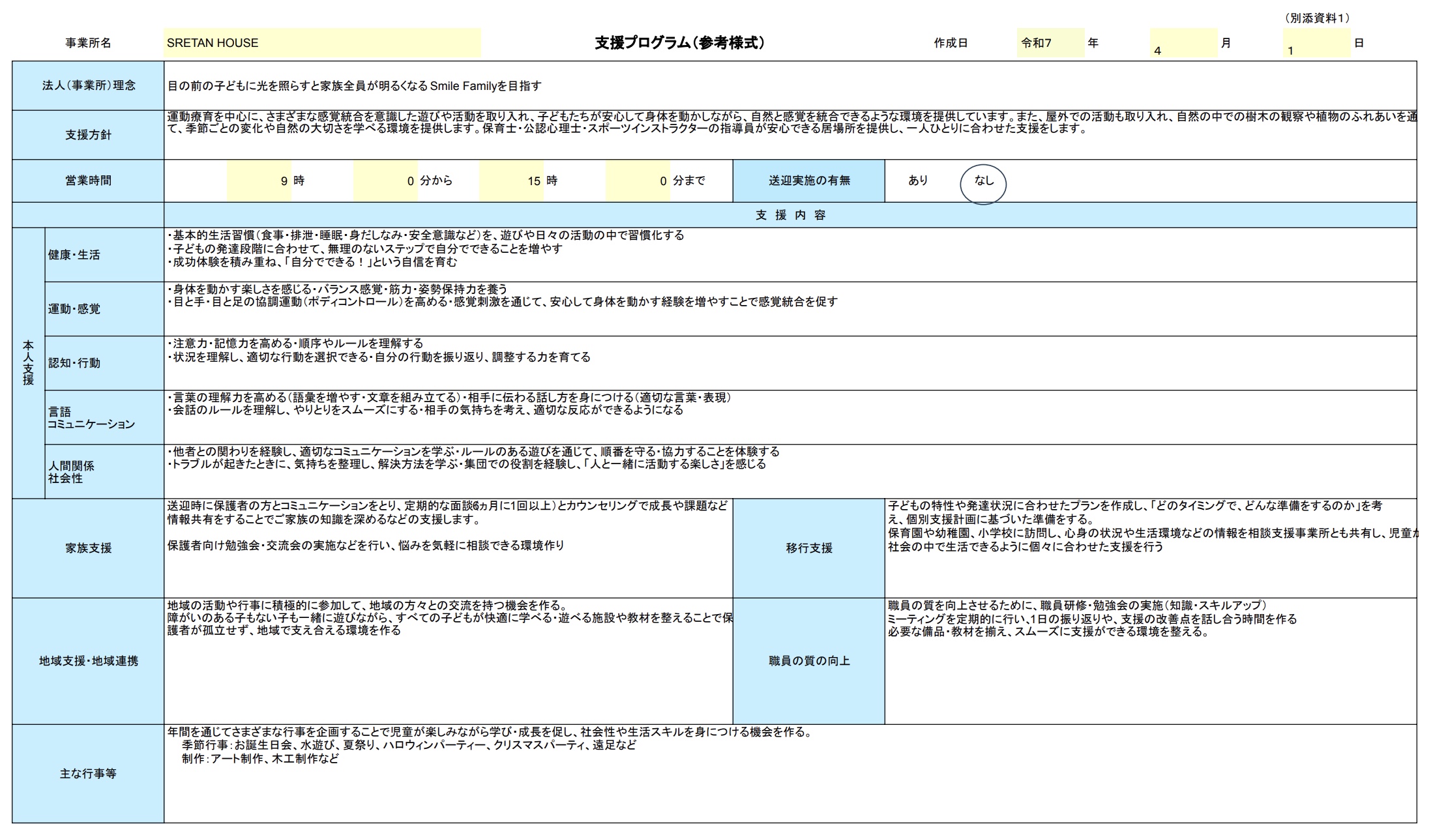The width and height of the screenshot is (1433, 837).
Task: Select the 認知・行動 row label
Action: coord(104,363)
